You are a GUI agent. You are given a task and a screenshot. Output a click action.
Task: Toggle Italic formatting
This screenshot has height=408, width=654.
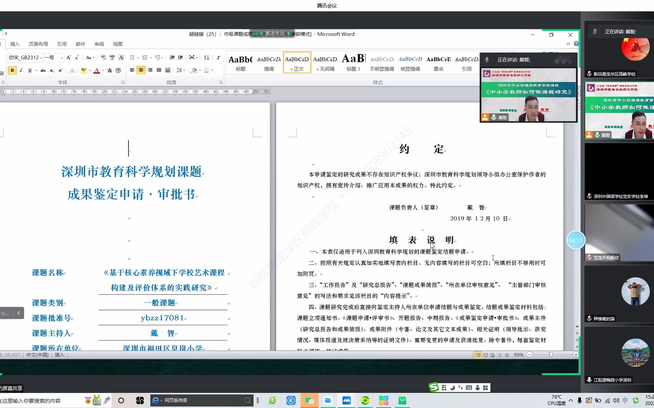pos(21,70)
